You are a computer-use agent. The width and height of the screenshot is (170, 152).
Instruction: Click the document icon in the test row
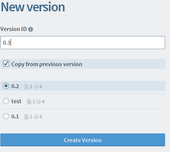click(29, 102)
